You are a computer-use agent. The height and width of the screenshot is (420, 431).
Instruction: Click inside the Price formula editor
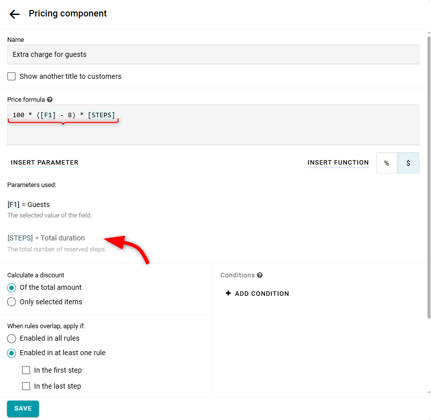pyautogui.click(x=213, y=130)
